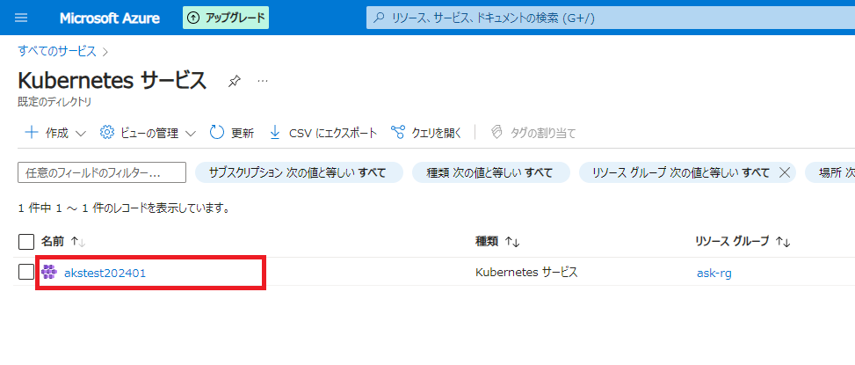The width and height of the screenshot is (855, 365).
Task: Click the record count text
Action: click(123, 208)
